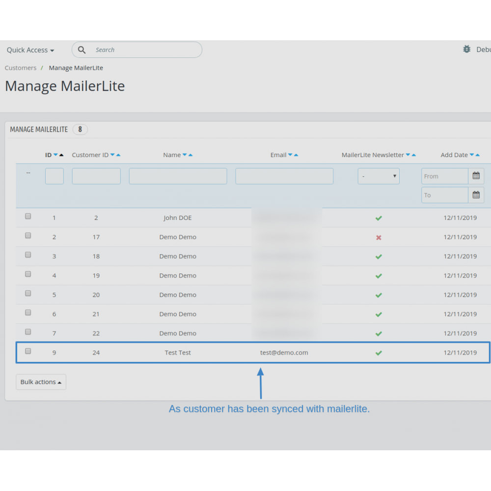Expand the Bulk actions menu
491x491 pixels.
pos(41,382)
